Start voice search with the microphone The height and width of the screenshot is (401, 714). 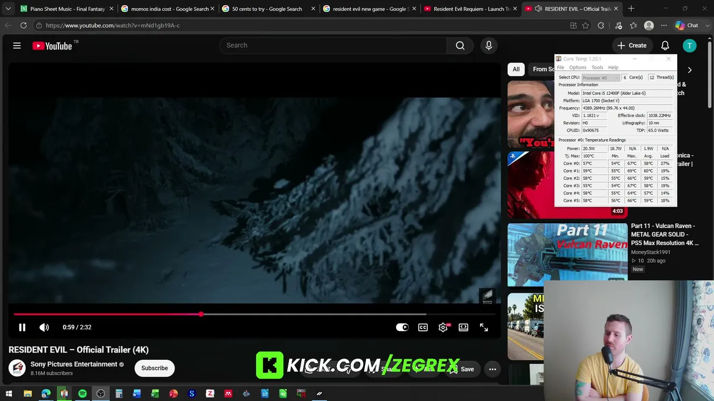489,46
